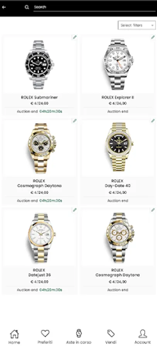The height and width of the screenshot is (349, 157).
Task: Click the pencil icon on Day-Date 40
Action: 153,121
